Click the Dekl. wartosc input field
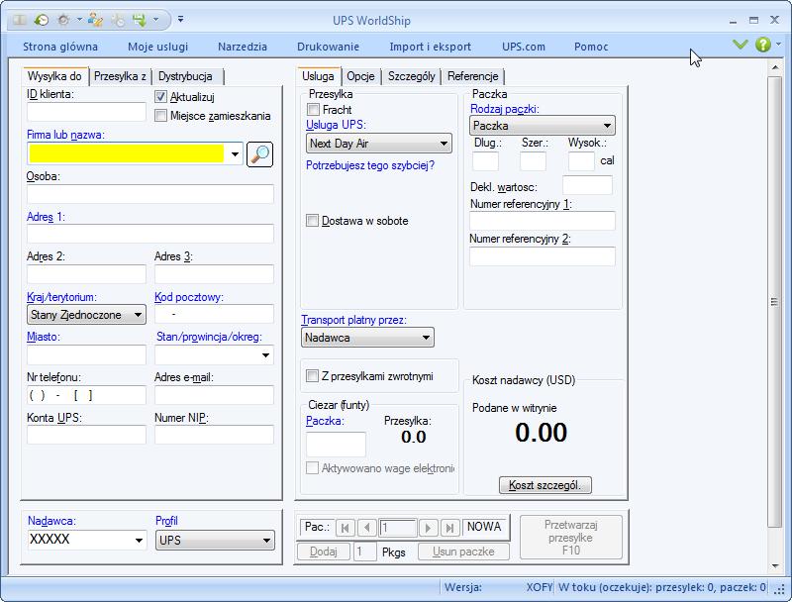Image resolution: width=792 pixels, height=602 pixels. [x=587, y=185]
